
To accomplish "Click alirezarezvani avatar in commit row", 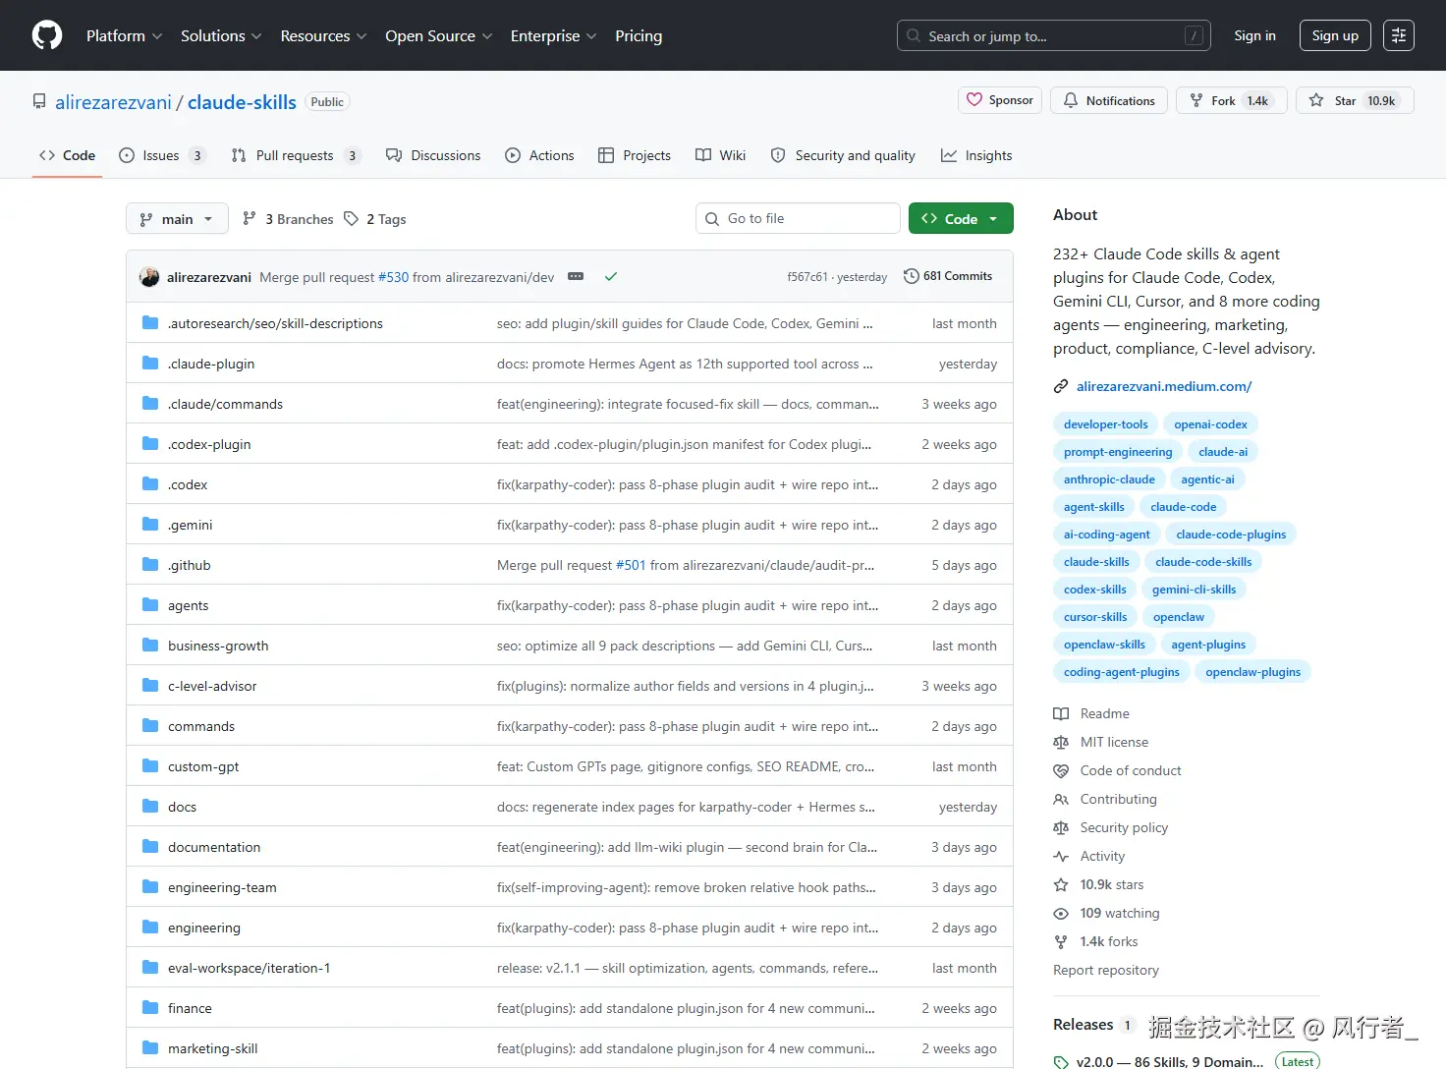I will pyautogui.click(x=149, y=277).
